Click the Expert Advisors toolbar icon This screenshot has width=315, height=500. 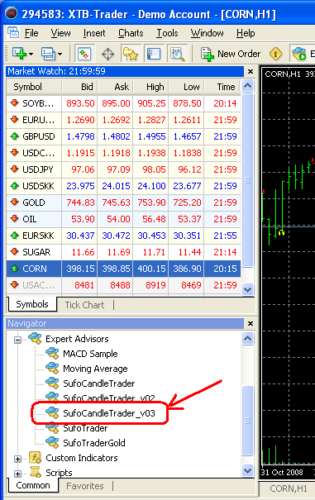pos(298,54)
